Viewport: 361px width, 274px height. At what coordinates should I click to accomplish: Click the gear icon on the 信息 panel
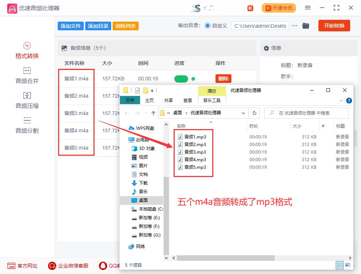[266, 48]
